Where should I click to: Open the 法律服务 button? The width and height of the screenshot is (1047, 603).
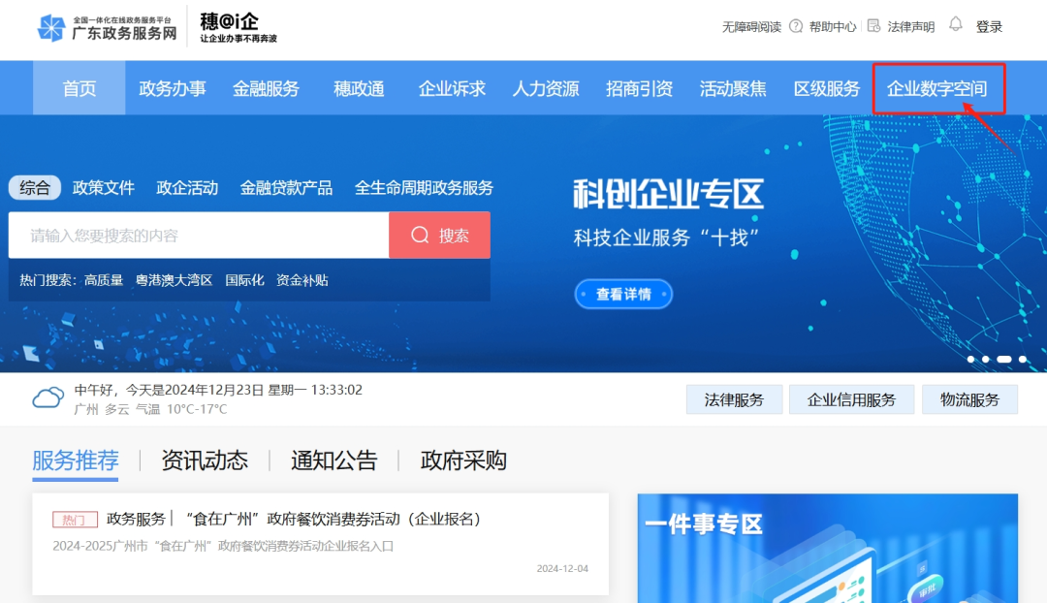click(734, 399)
